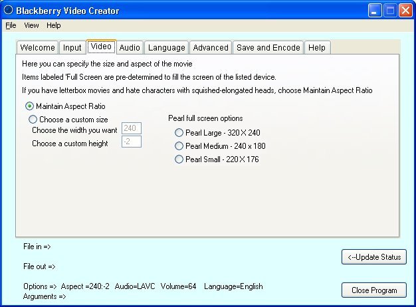Screen dimensions: 416x307
Task: Select the Video tab
Action: 101,47
